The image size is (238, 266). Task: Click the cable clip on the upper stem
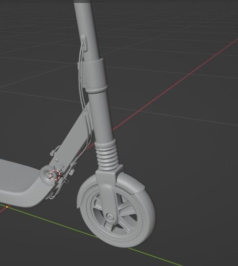tap(84, 43)
